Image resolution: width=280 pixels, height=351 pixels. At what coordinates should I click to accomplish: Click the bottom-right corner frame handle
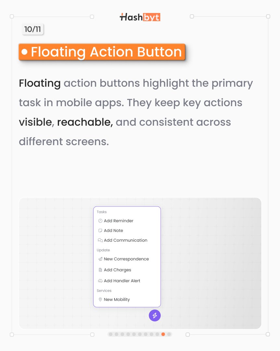point(268,334)
